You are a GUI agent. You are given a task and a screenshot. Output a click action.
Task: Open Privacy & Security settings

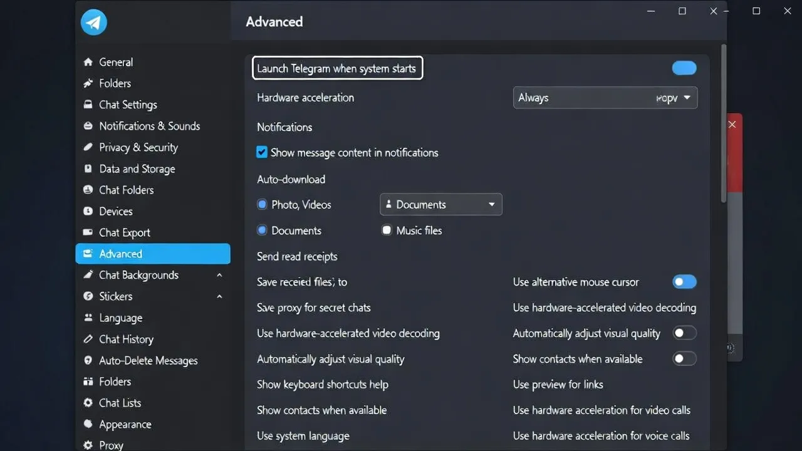click(x=138, y=147)
